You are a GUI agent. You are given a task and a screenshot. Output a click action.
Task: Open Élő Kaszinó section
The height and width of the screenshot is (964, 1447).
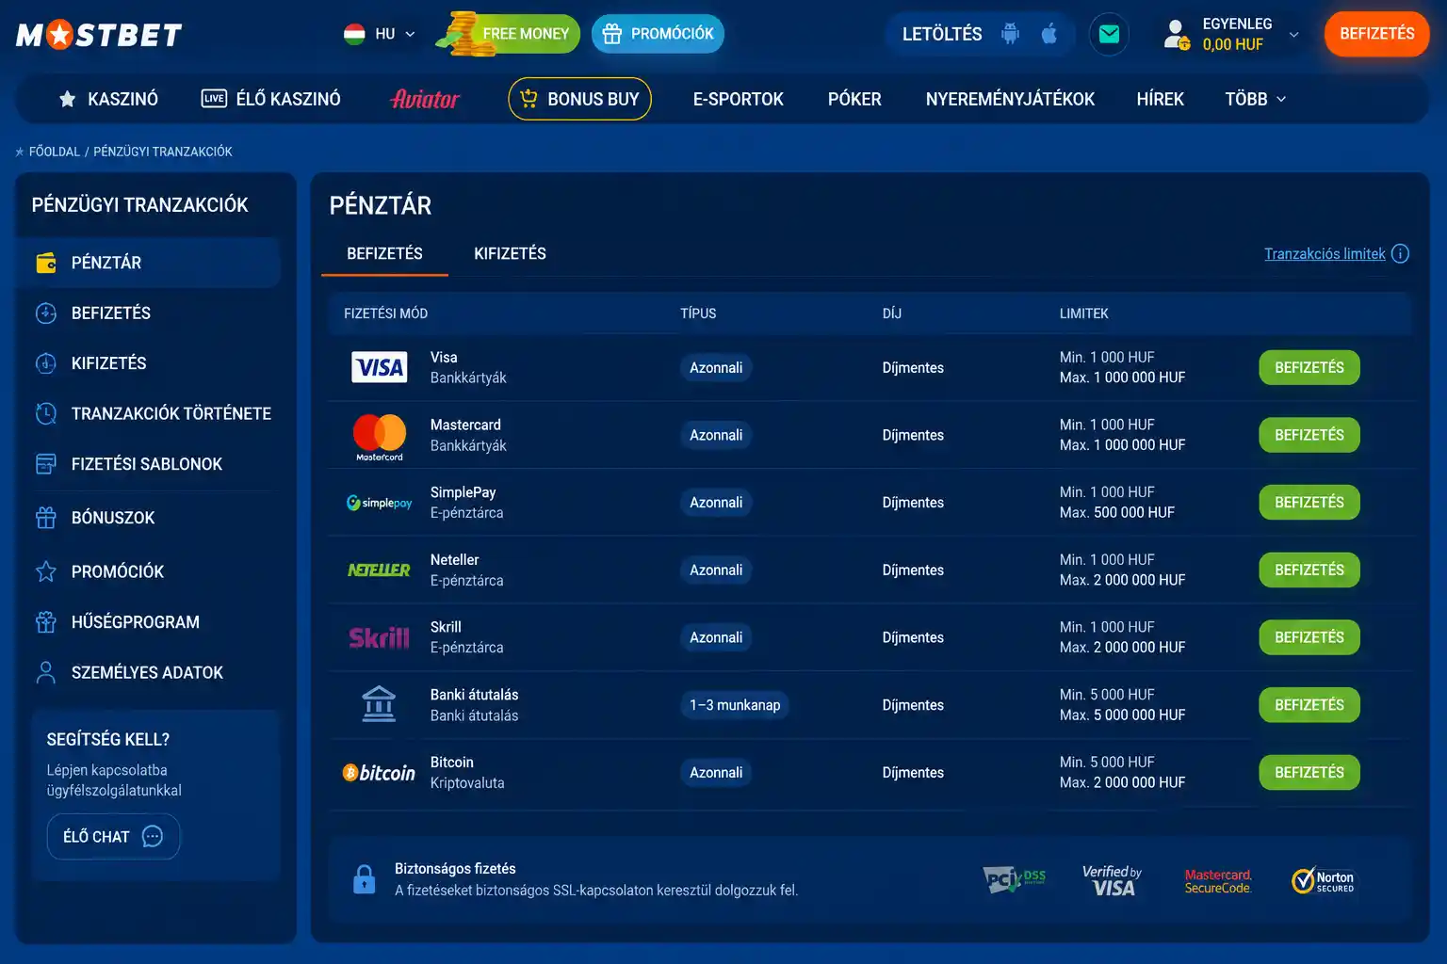pos(271,99)
